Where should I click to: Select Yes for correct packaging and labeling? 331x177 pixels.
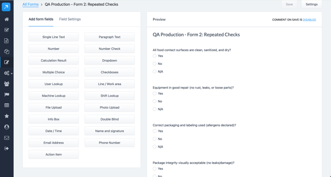click(x=155, y=131)
